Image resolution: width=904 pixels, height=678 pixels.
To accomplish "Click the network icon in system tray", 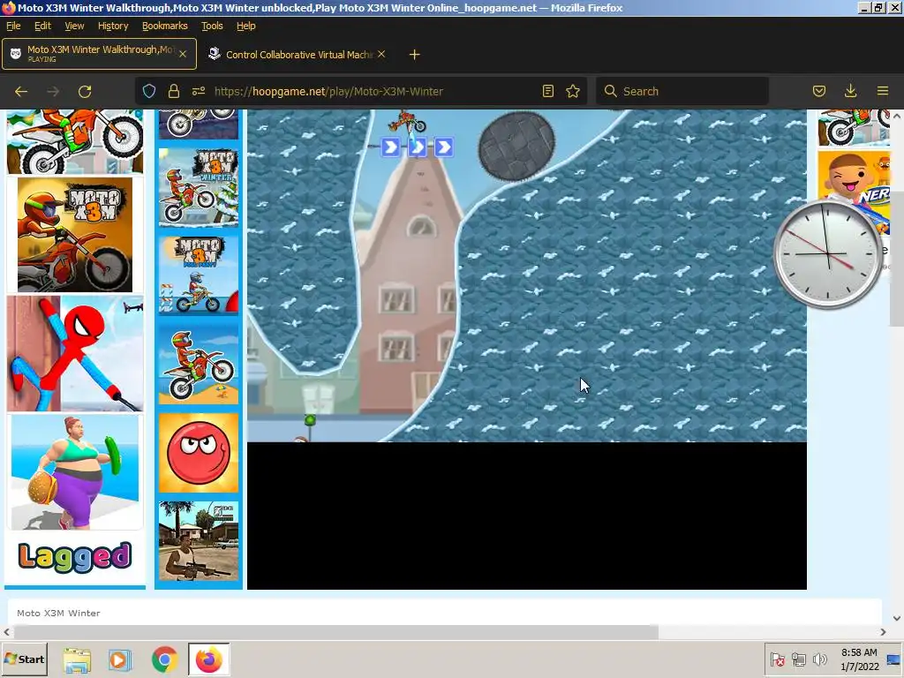I will [x=798, y=659].
